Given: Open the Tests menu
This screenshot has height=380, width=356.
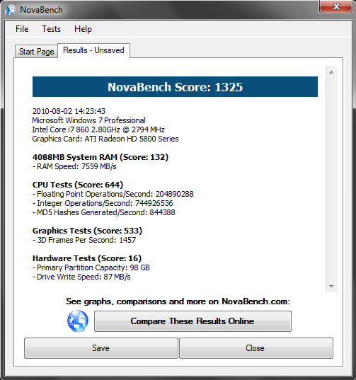Looking at the screenshot, I should click(52, 29).
